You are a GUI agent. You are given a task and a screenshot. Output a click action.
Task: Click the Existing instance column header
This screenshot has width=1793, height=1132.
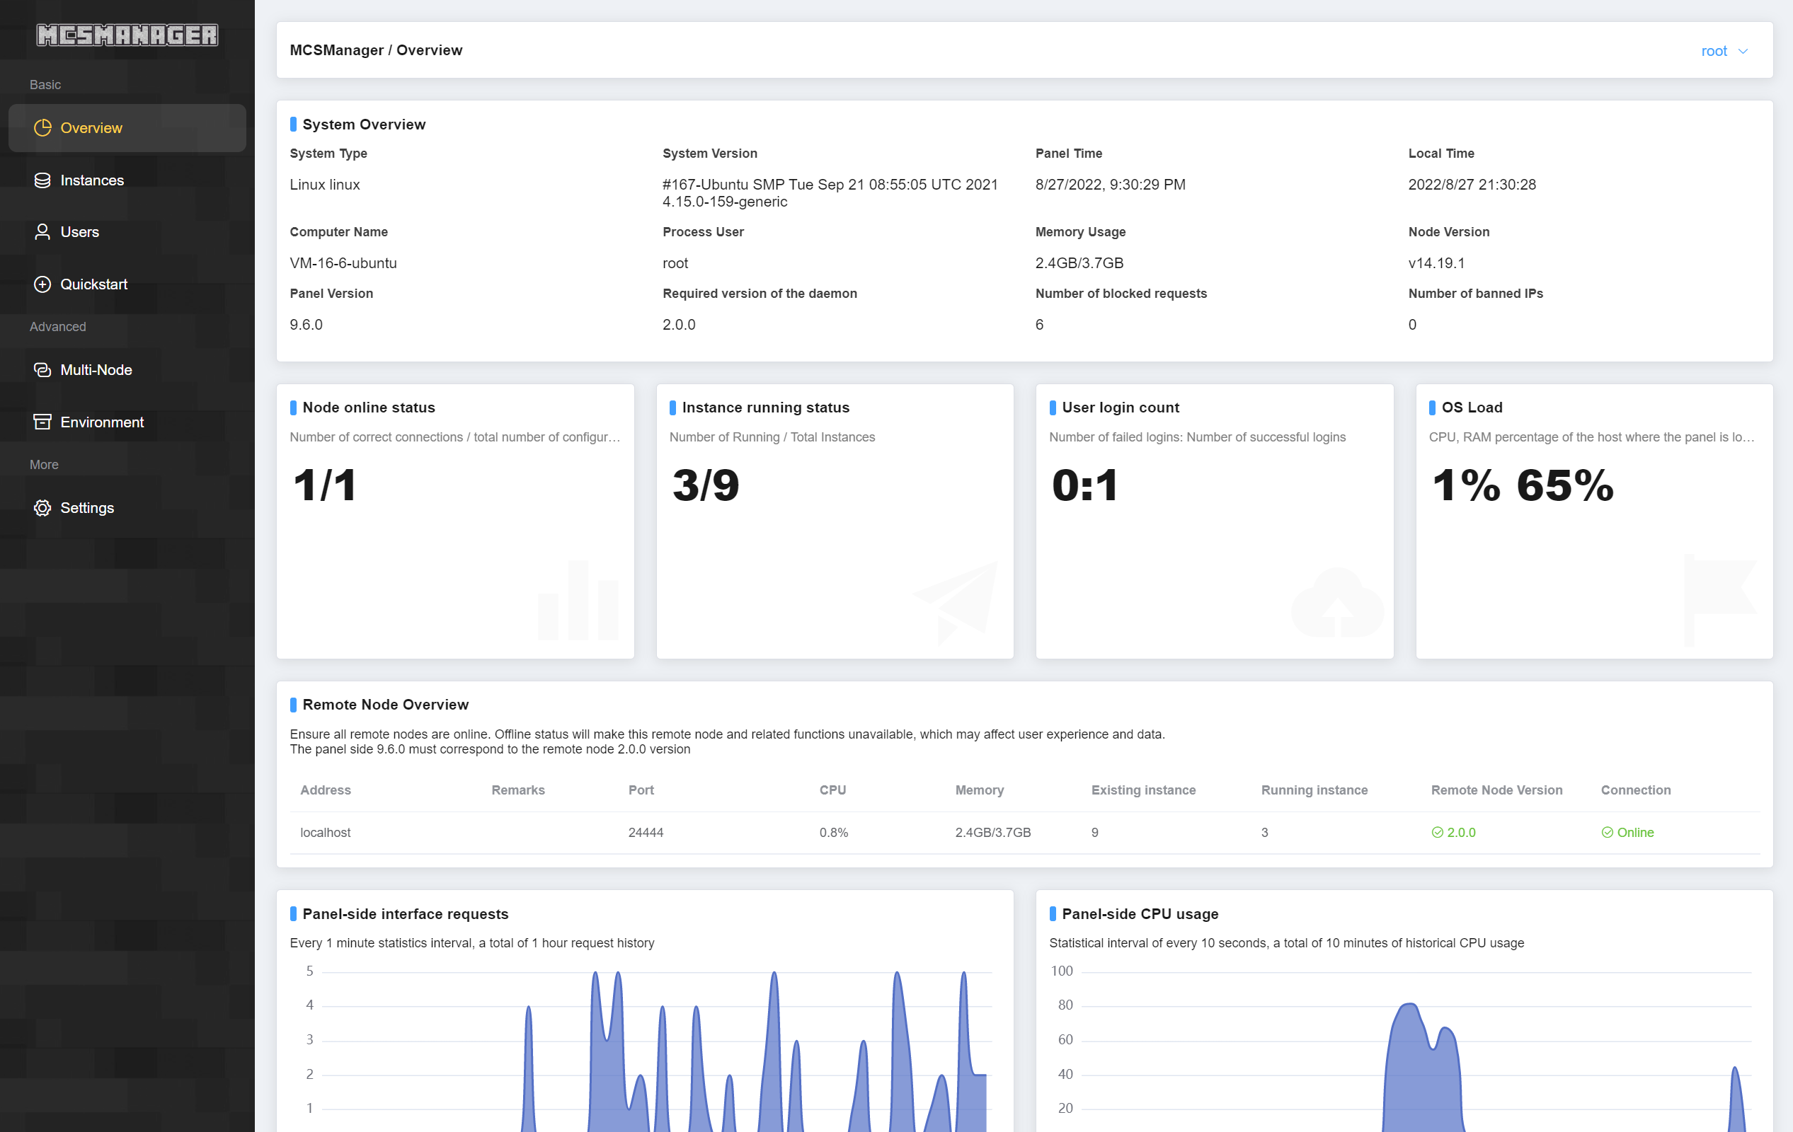(x=1143, y=790)
